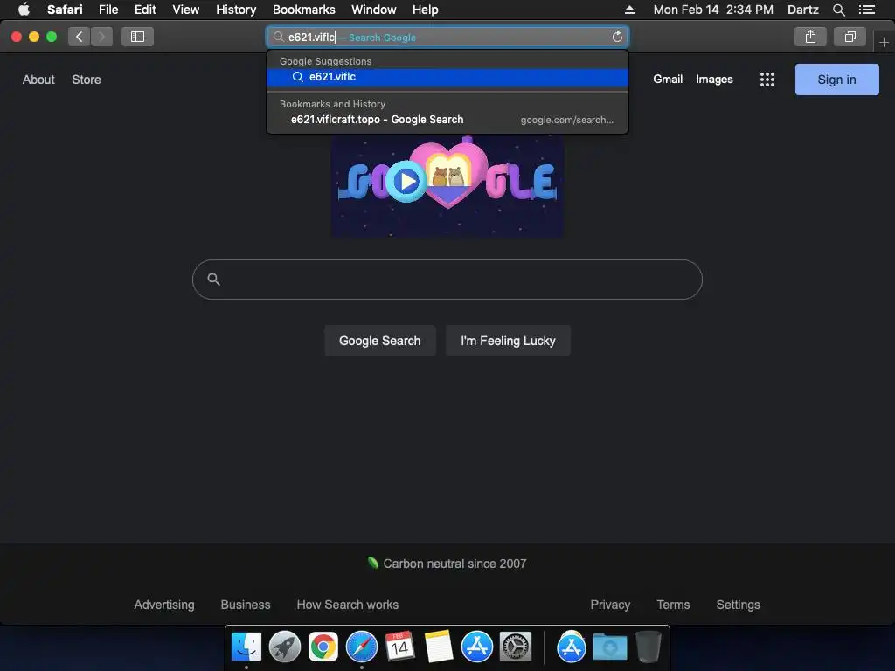Click the Google search input box
The image size is (895, 671).
(x=447, y=280)
